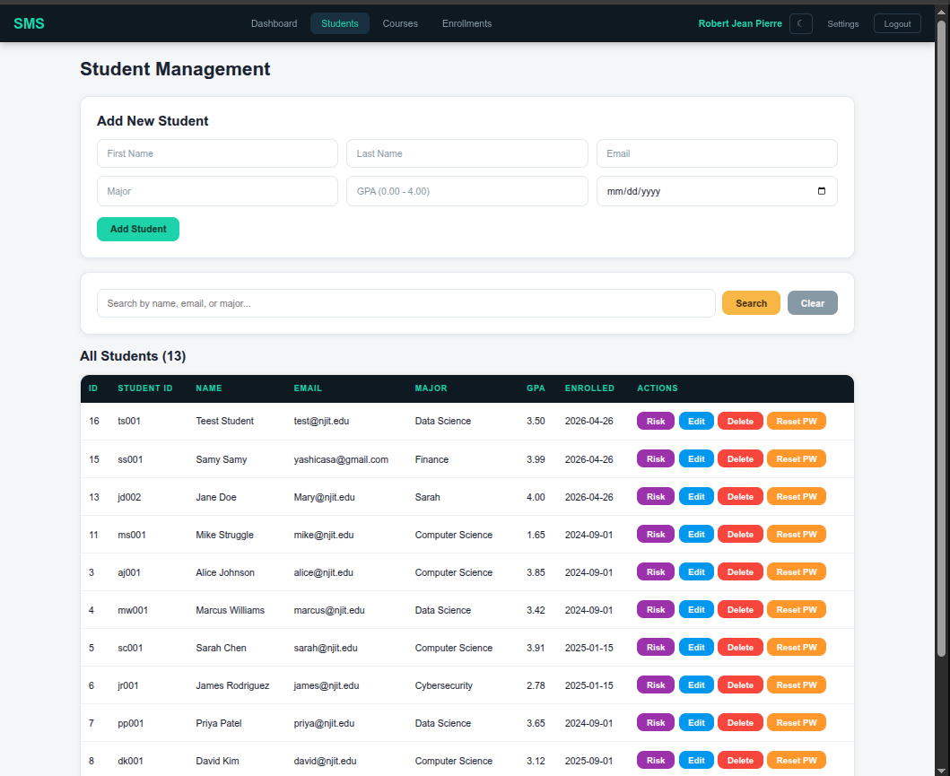
Task: Delete Marcus Williams
Action: coord(740,610)
